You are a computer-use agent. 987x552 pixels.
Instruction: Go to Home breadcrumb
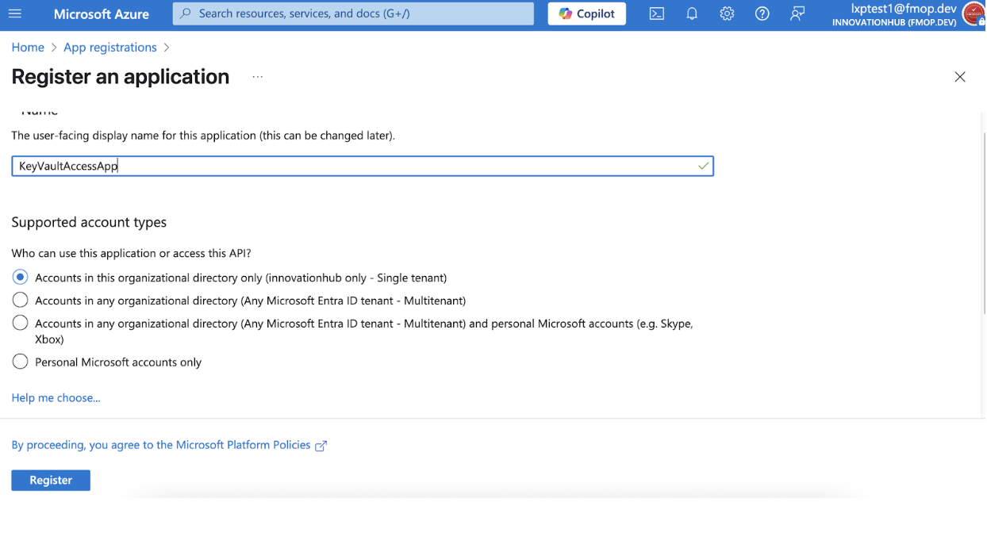point(28,48)
